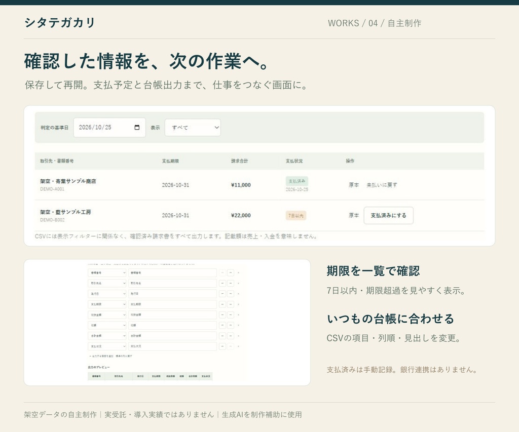Image resolution: width=519 pixels, height=432 pixels.
Task: Click the 出力のプレビュー heading
Action: pos(99,367)
